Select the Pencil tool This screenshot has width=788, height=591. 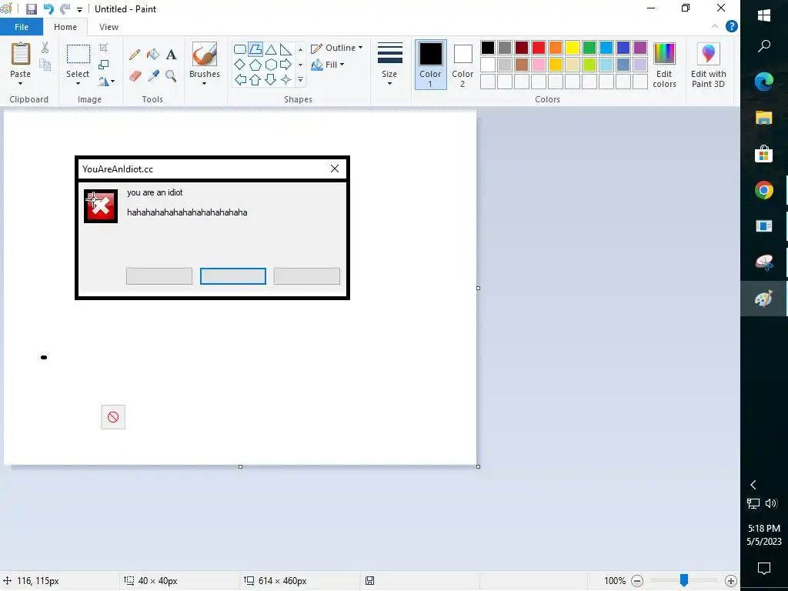(134, 55)
